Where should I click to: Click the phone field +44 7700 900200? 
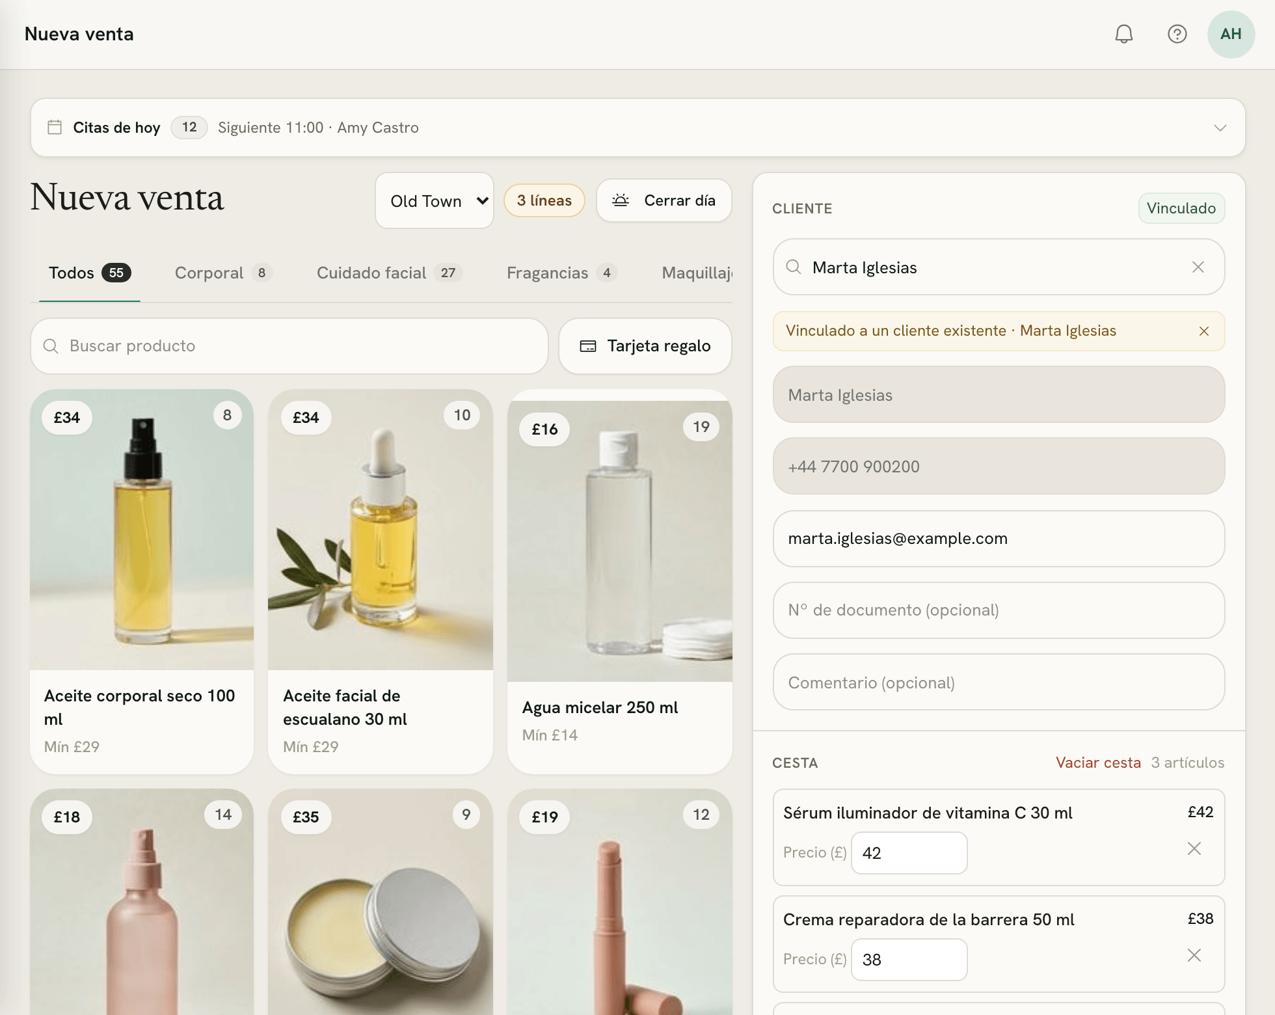999,466
